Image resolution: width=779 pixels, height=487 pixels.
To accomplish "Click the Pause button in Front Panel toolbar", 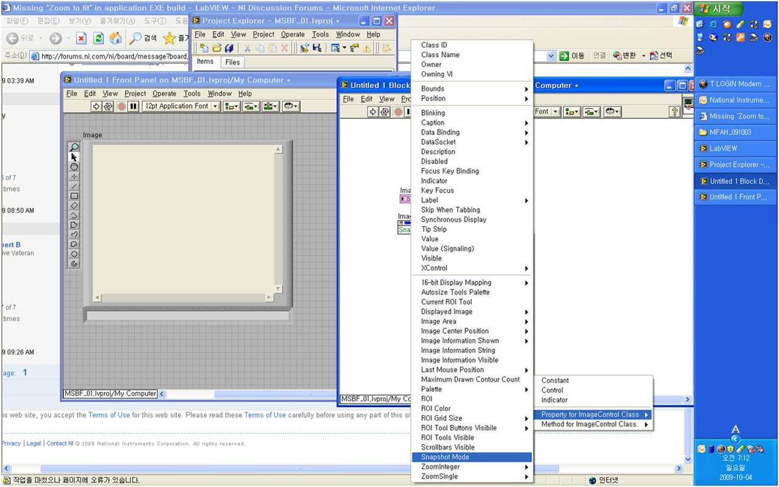I will point(133,106).
